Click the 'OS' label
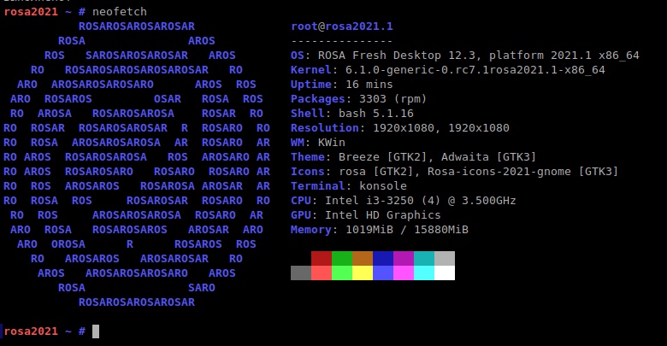The image size is (667, 346). click(298, 56)
